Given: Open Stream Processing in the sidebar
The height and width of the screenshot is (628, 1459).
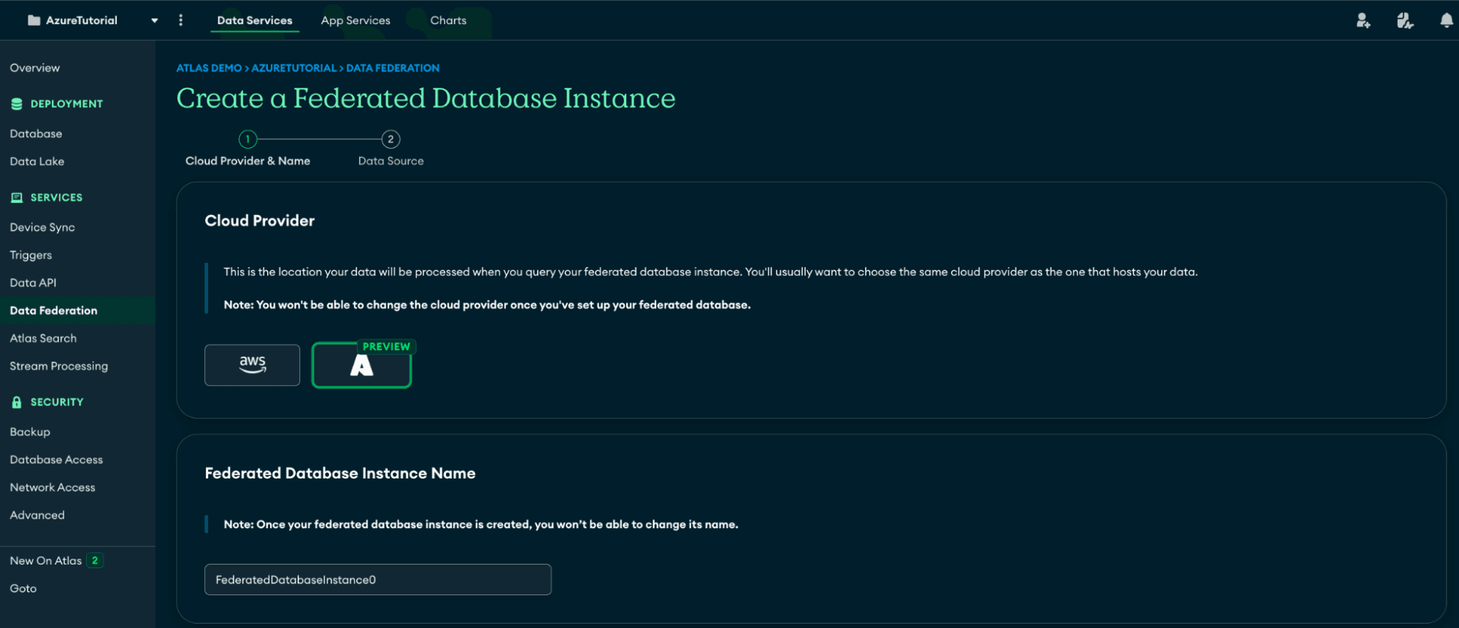Looking at the screenshot, I should point(58,366).
